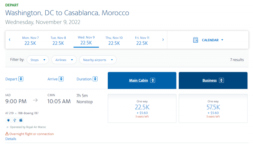This screenshot has width=253, height=144.
Task: Click the USB port amenity icon
Action: pyautogui.click(x=14, y=120)
